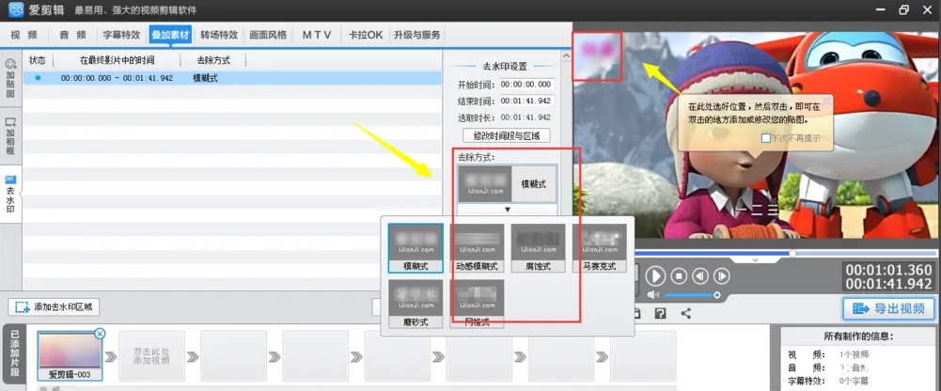
Task: Choose the 磨砂式 style thumbnail
Action: click(416, 304)
